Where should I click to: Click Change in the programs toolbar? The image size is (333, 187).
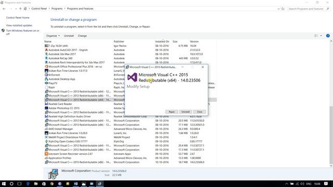click(x=82, y=36)
